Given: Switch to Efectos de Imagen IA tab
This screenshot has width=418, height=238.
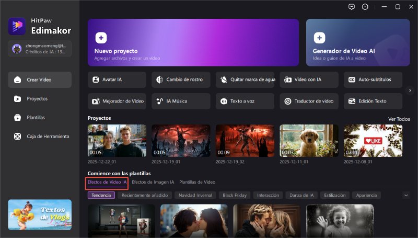Looking at the screenshot, I should pos(153,182).
